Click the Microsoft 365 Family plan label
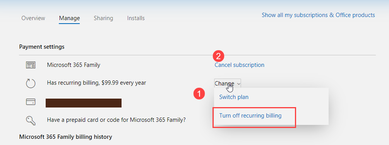 pyautogui.click(x=74, y=65)
